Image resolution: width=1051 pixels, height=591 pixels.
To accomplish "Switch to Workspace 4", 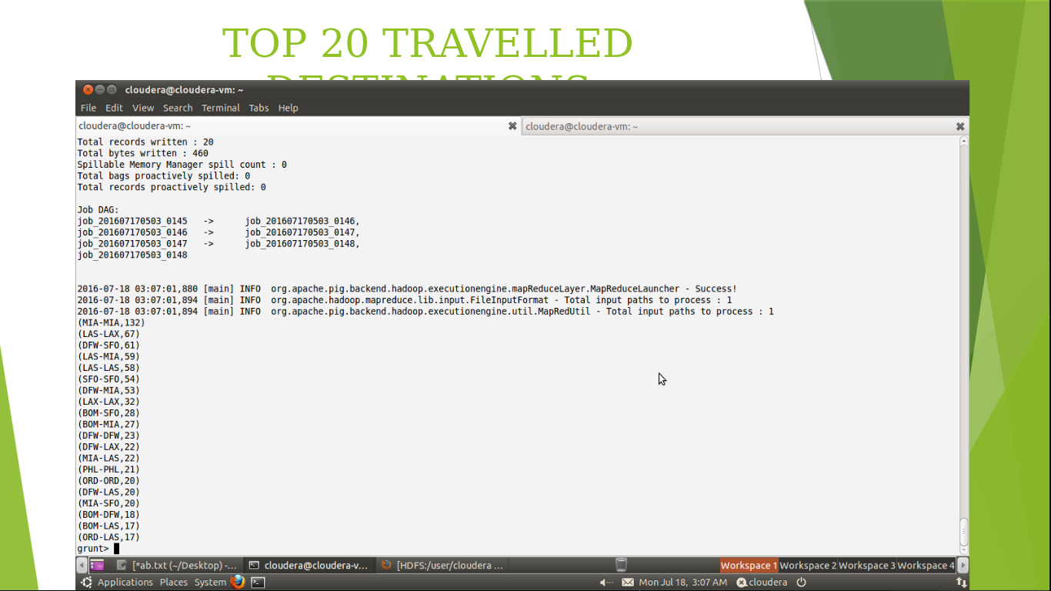I will pos(926,566).
